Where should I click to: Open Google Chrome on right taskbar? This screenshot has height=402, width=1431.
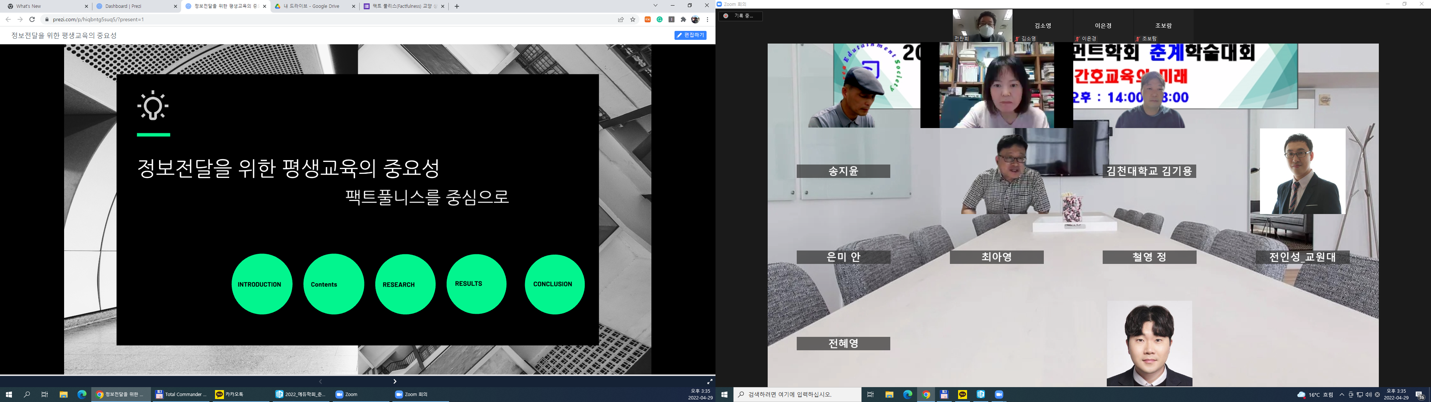point(926,395)
